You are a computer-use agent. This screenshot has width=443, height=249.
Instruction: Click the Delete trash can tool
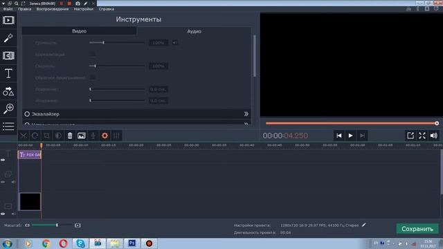pos(70,136)
